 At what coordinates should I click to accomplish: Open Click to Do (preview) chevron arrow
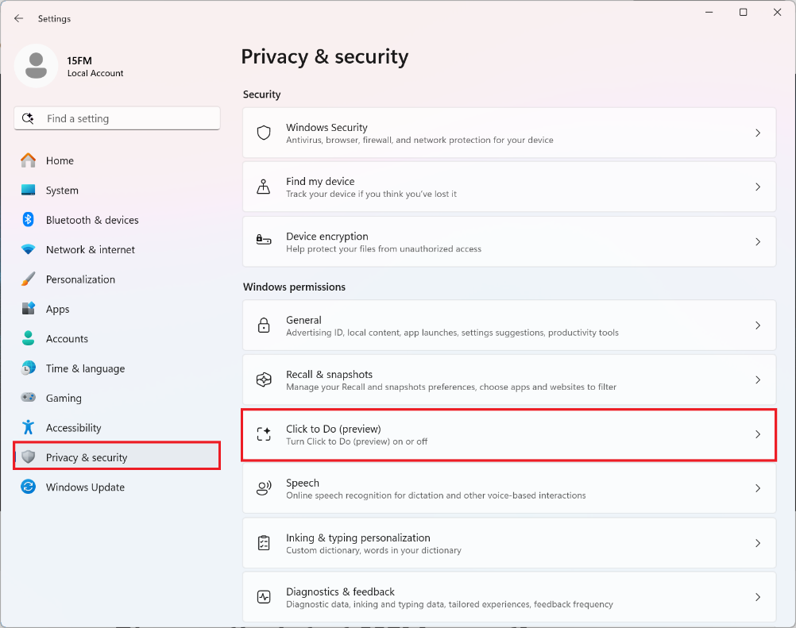tap(758, 434)
